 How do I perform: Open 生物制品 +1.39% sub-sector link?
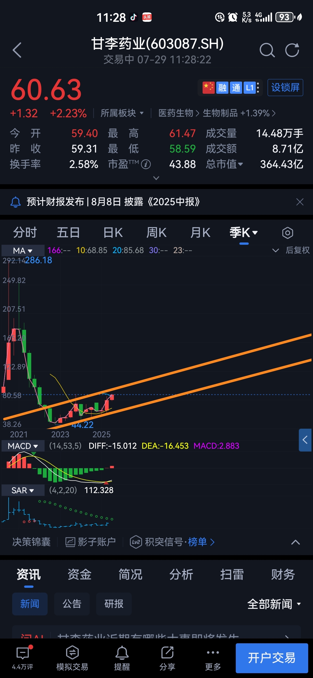coord(239,113)
